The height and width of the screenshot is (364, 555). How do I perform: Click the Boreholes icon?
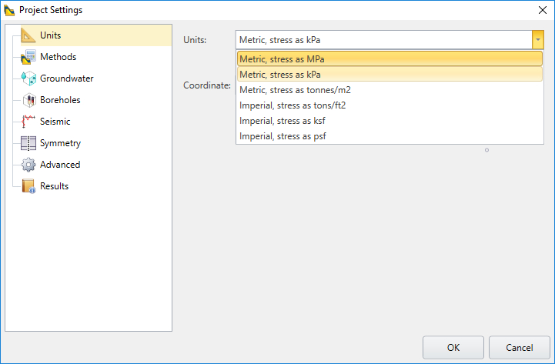29,100
